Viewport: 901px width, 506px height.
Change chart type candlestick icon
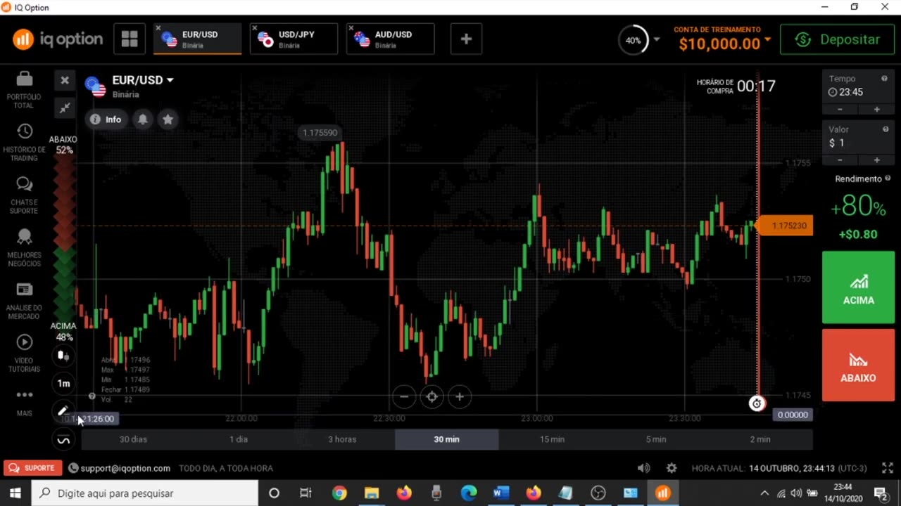click(63, 356)
